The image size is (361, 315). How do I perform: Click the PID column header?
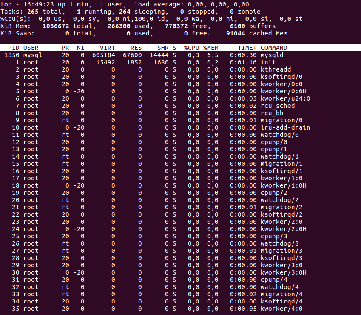coord(14,48)
